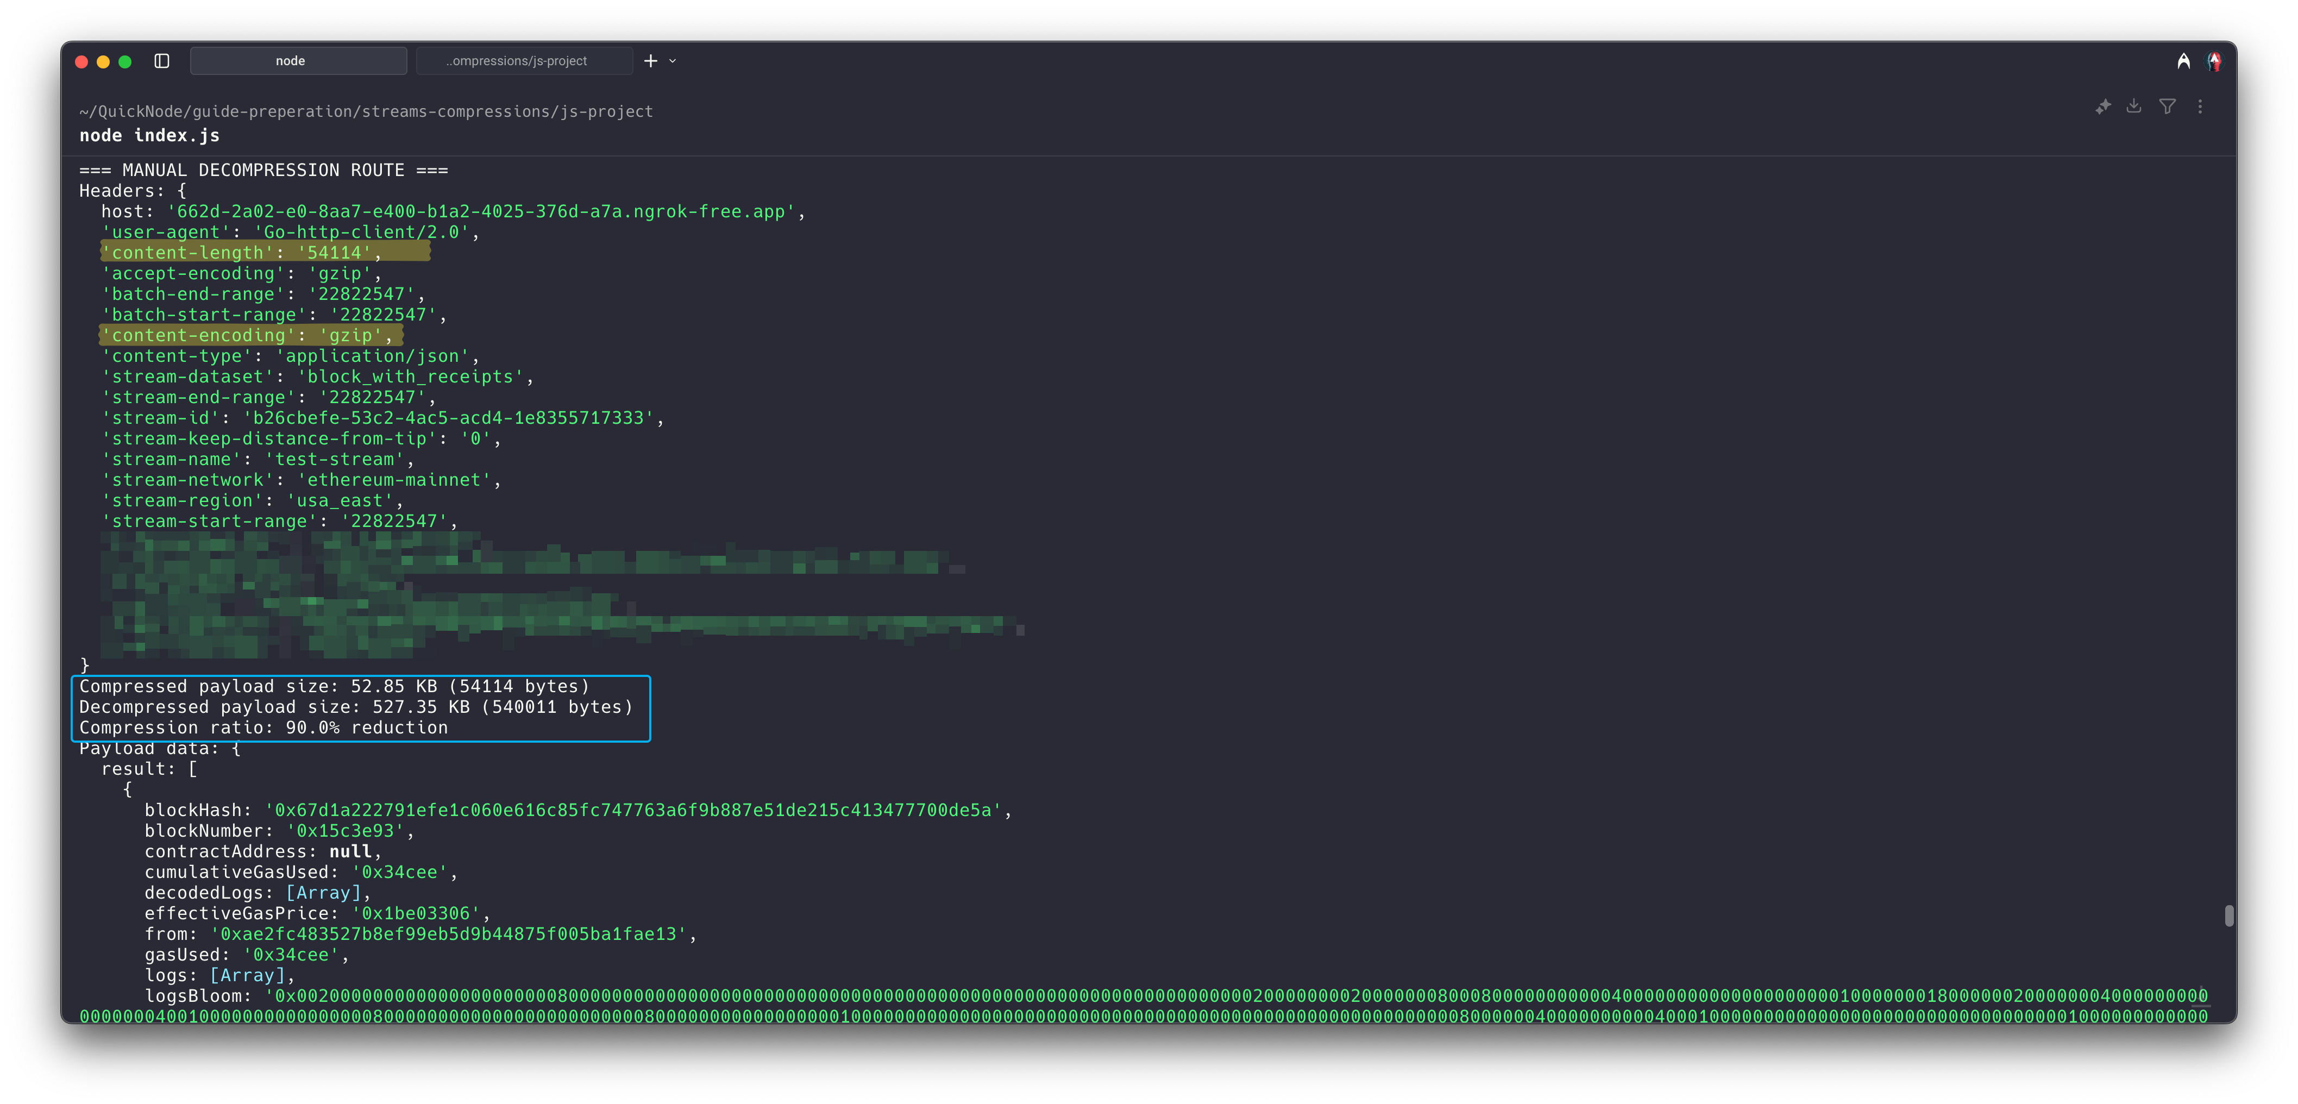
Task: Click the save block download icon
Action: [2134, 106]
